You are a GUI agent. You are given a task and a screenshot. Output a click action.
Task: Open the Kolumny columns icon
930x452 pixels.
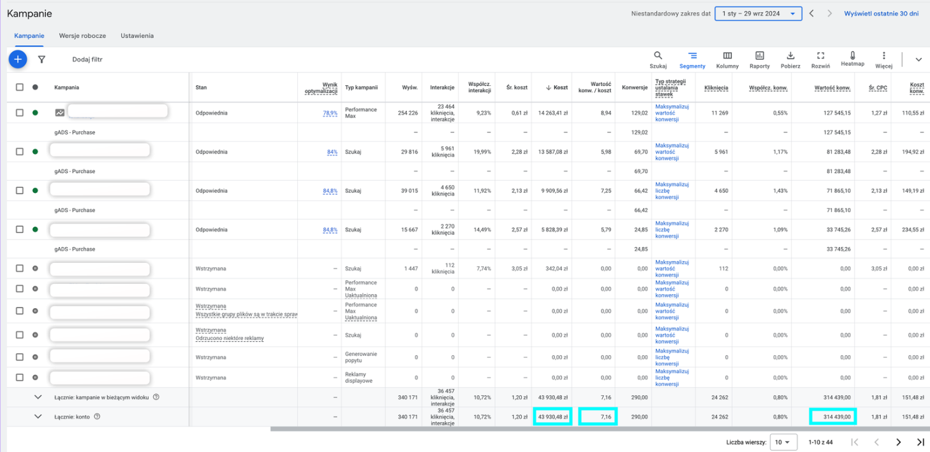coord(727,56)
